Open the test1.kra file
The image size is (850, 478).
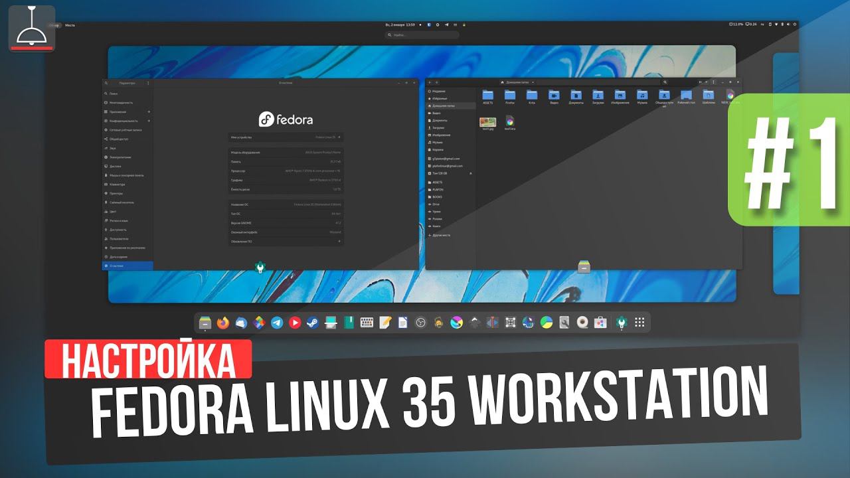click(510, 123)
